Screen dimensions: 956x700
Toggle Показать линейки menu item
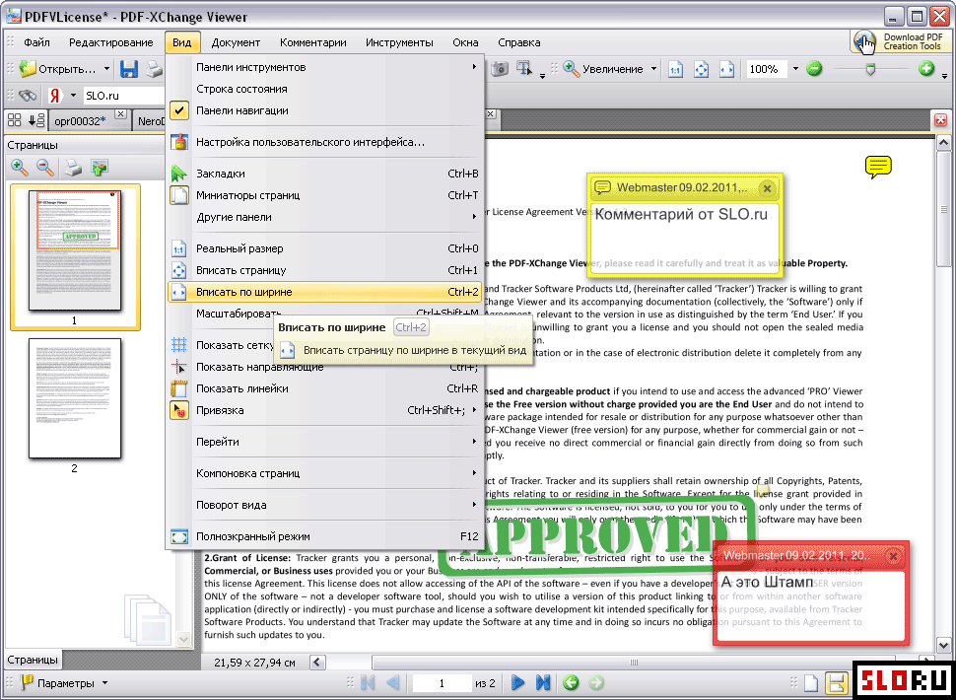click(325, 388)
